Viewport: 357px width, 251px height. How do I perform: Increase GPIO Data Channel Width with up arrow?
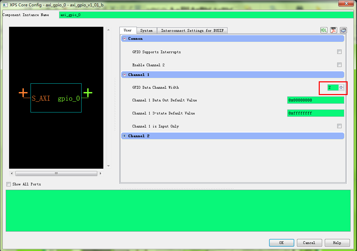(x=341, y=86)
